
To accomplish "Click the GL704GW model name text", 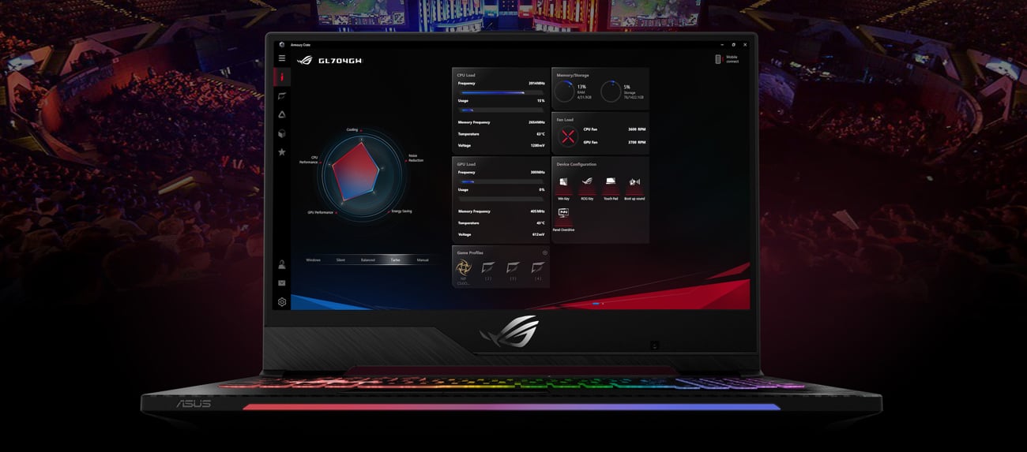I will (340, 60).
